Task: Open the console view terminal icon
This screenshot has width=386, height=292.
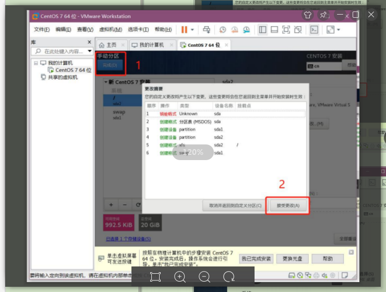Action: coord(314,30)
